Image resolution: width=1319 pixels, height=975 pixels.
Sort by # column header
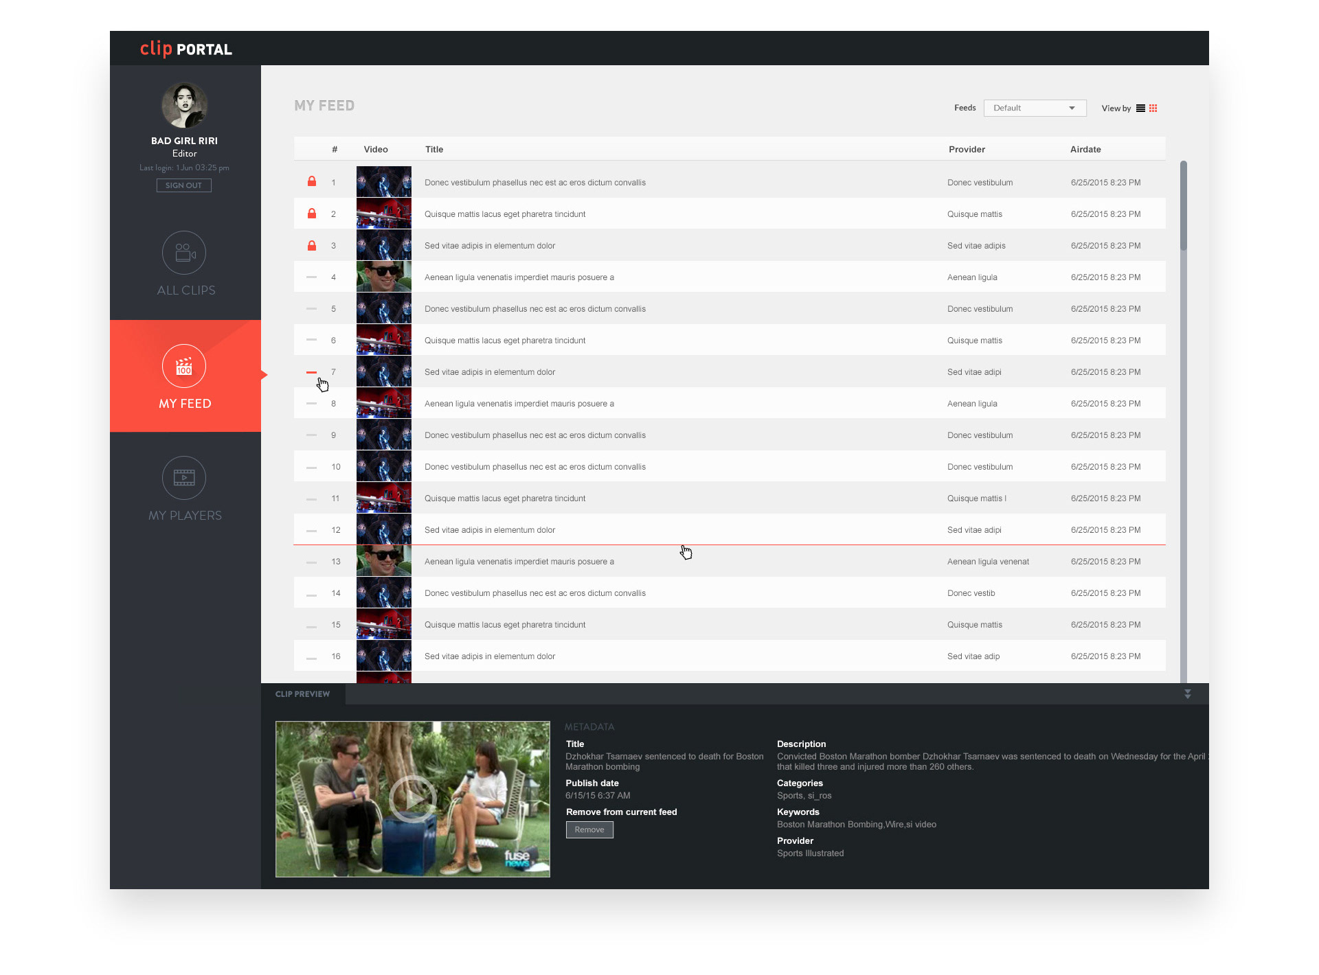(335, 149)
